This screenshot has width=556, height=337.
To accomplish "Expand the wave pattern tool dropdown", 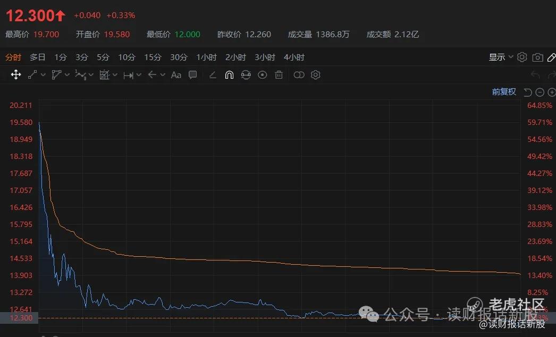I will tap(91, 75).
